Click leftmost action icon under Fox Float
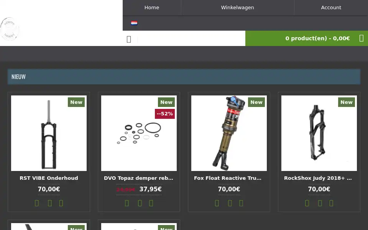 [x=217, y=203]
